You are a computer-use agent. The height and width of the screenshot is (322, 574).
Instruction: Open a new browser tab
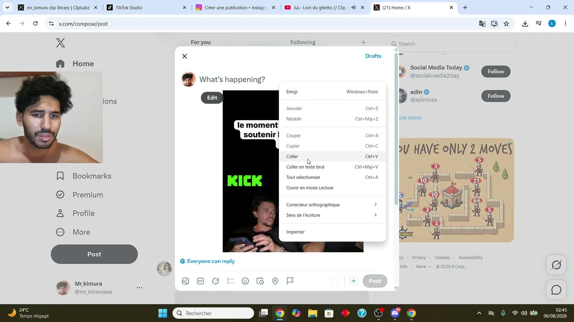point(465,8)
